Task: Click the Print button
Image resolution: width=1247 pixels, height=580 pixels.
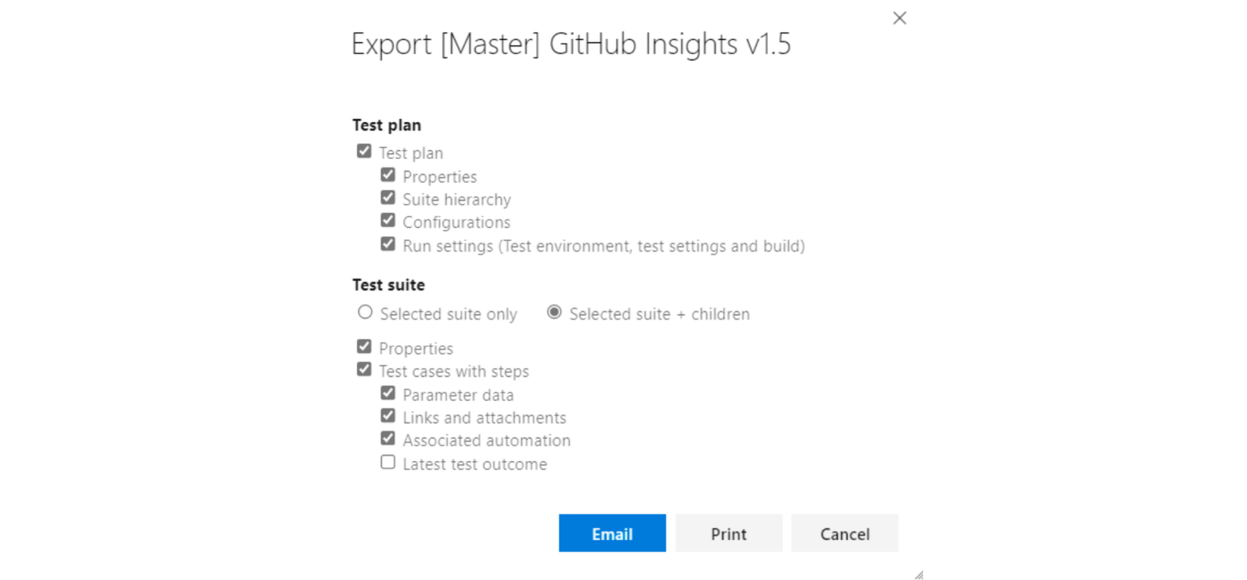Action: pos(728,533)
